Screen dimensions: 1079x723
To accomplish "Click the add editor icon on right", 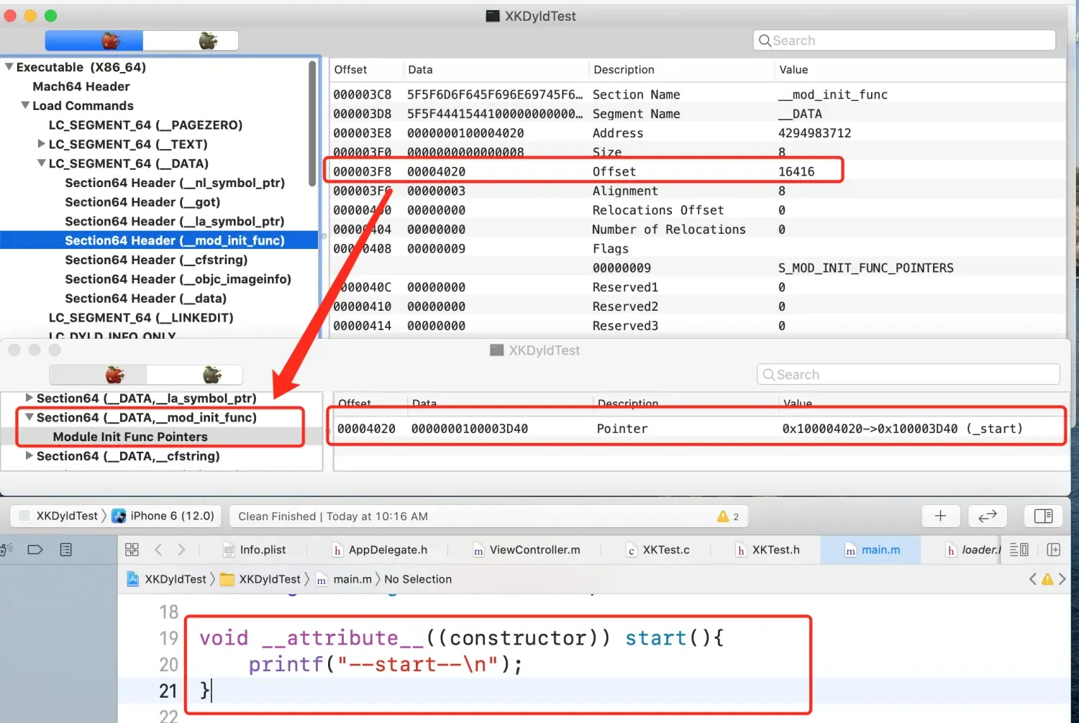I will tap(1053, 550).
